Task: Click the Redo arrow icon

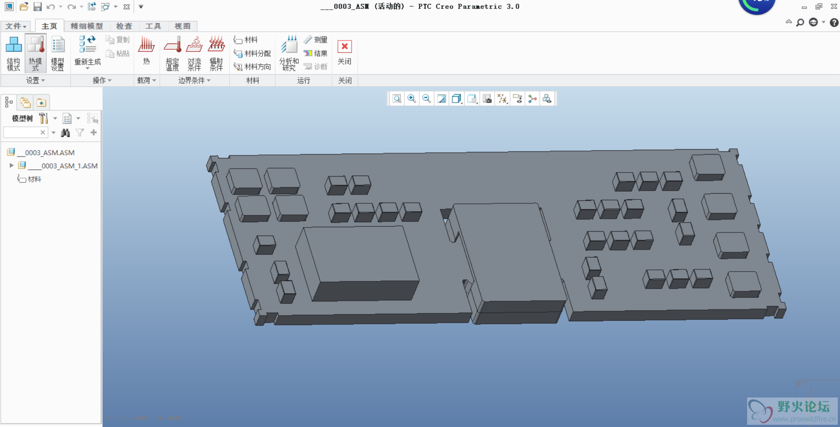Action: pos(71,7)
